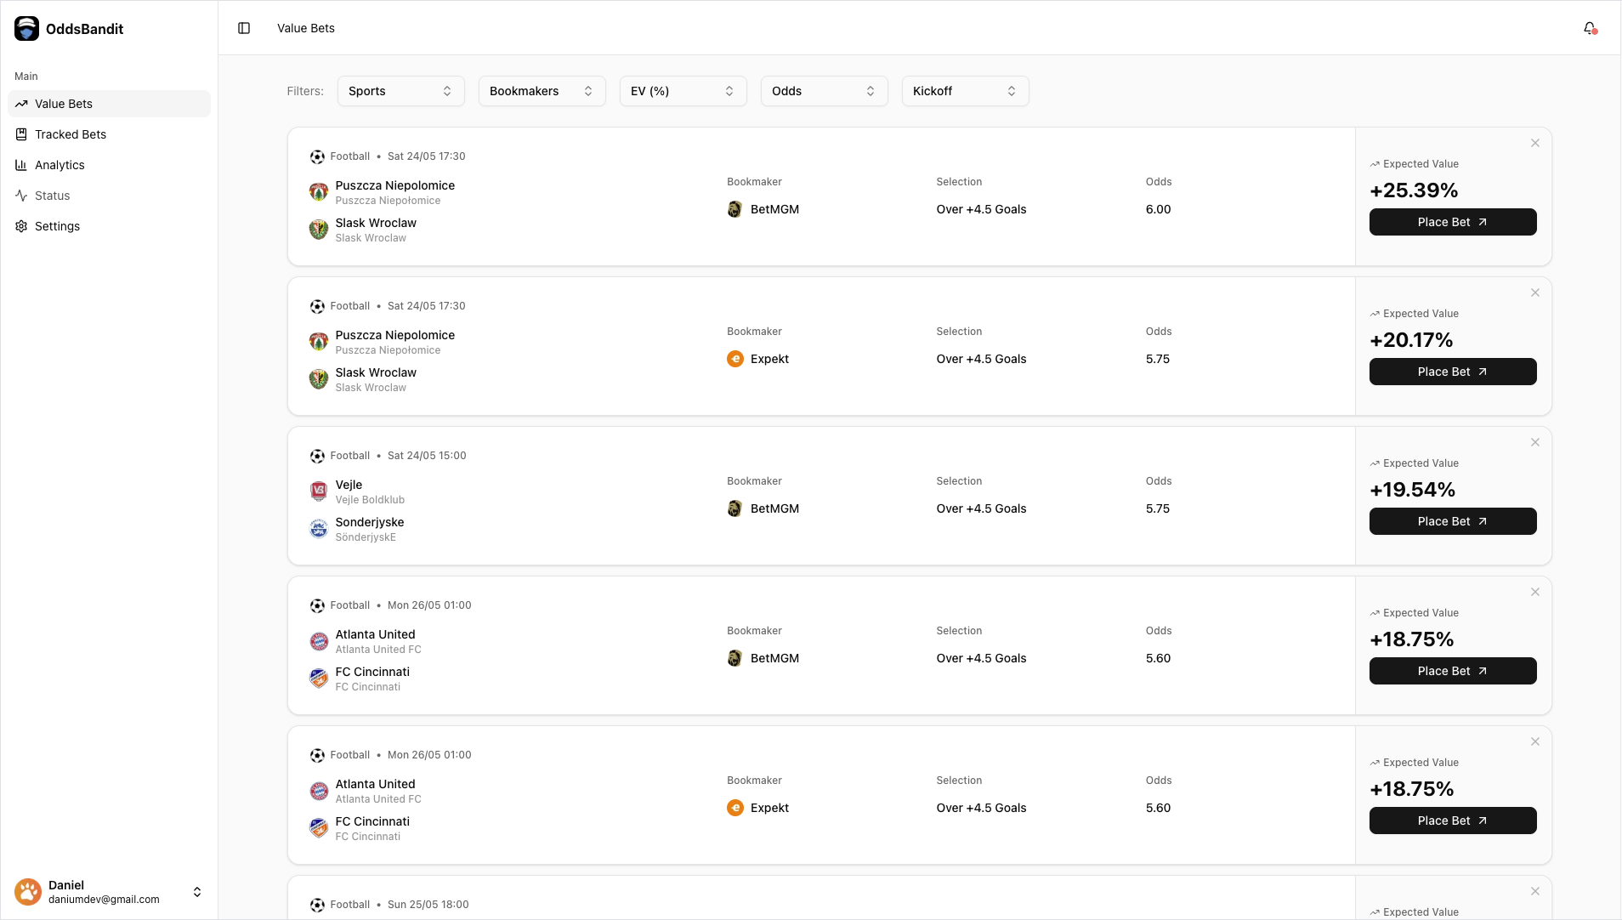This screenshot has height=920, width=1622.
Task: Expand the Daniel account chevron
Action: tap(196, 892)
